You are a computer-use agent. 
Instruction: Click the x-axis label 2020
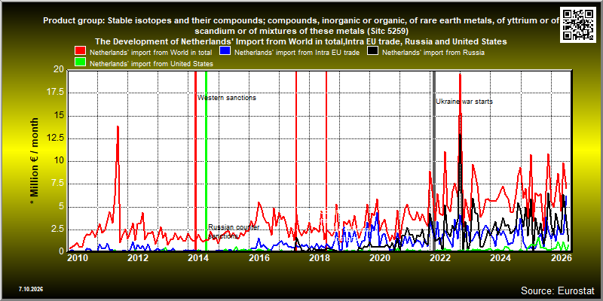tap(380, 258)
